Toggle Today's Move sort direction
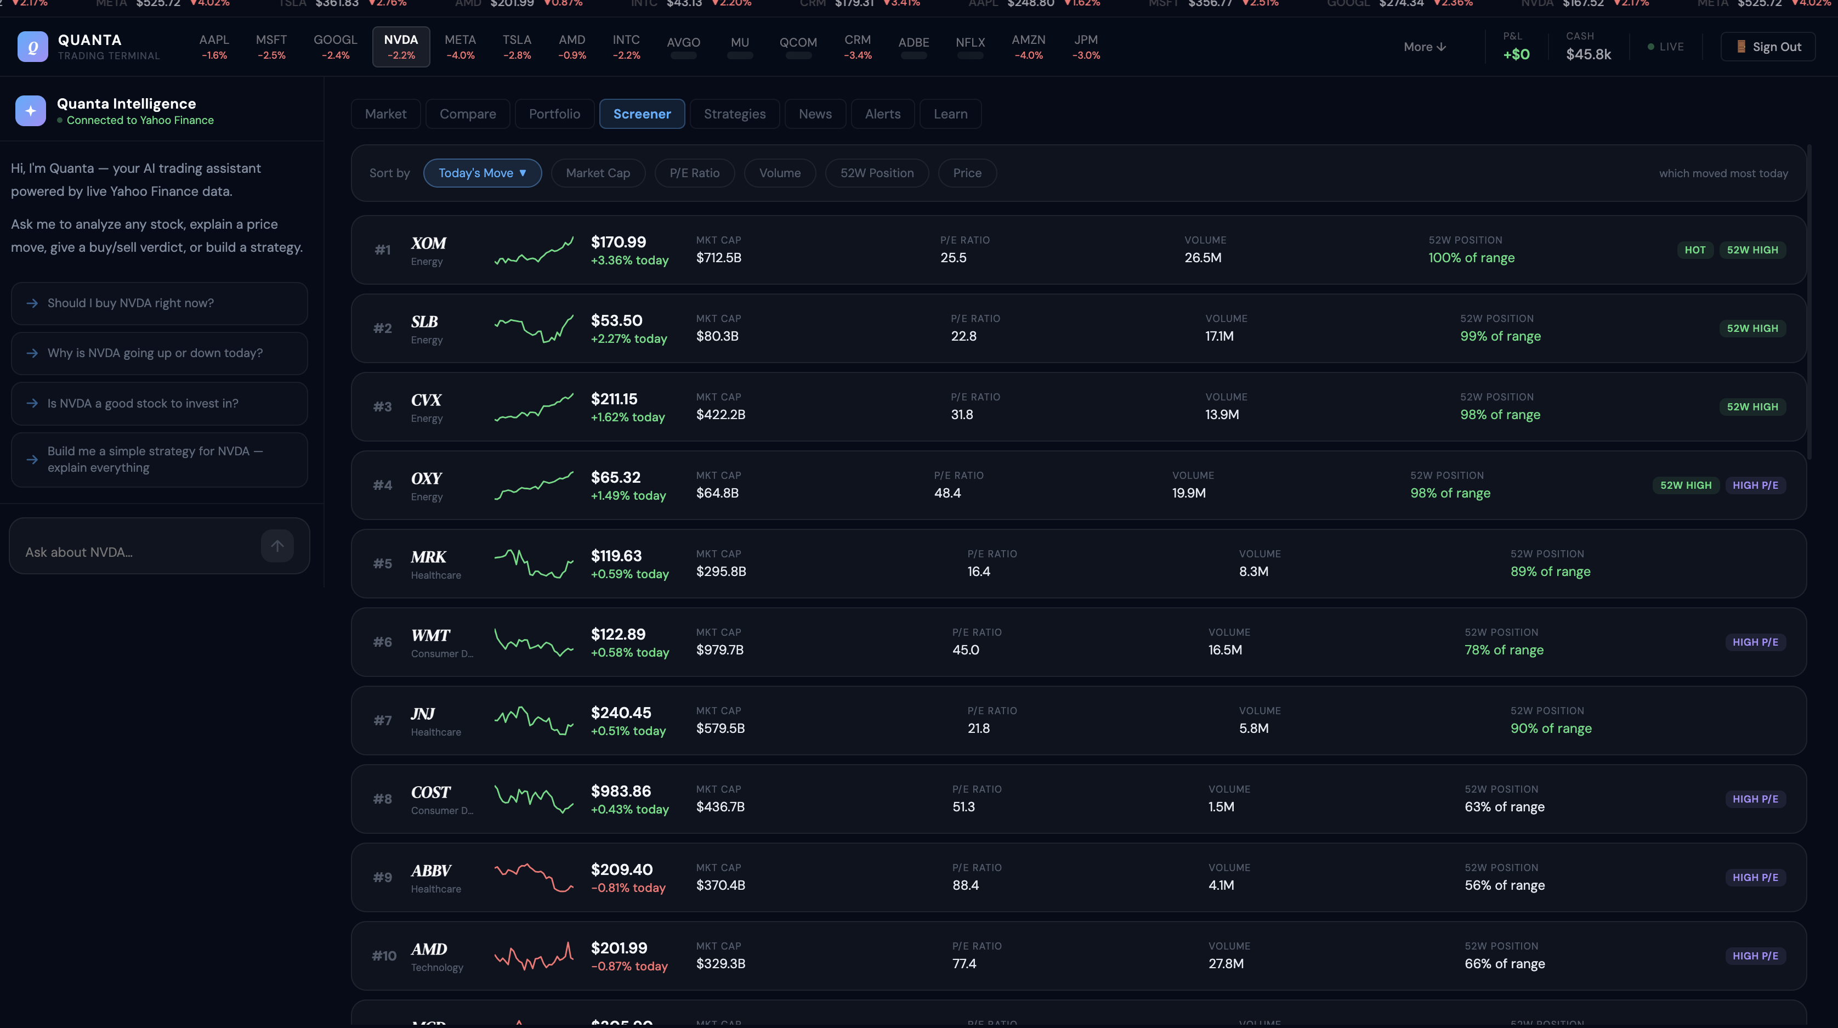Image resolution: width=1838 pixels, height=1028 pixels. click(x=483, y=173)
